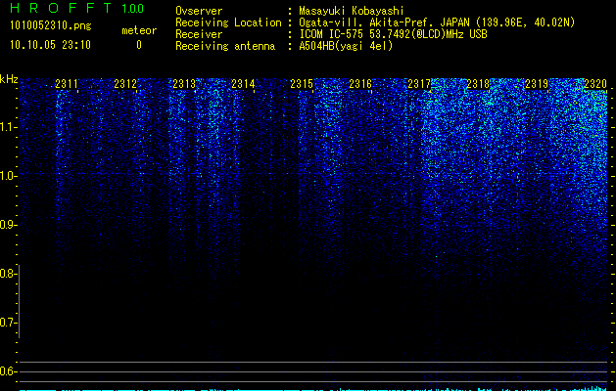This screenshot has width=616, height=391.
Task: Click the HROFFT 1.0.0 title text
Action: tap(77, 8)
